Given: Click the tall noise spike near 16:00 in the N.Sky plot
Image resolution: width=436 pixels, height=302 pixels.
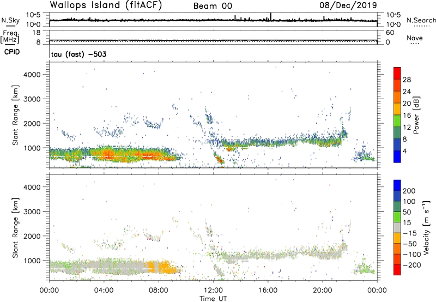Looking at the screenshot, I should 270,16.
